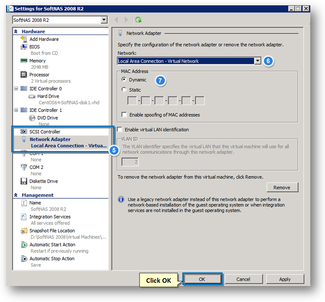Click 'CentOS64-SoftNAS-disk1.vhd' text
The width and height of the screenshot is (325, 302).
(x=69, y=102)
